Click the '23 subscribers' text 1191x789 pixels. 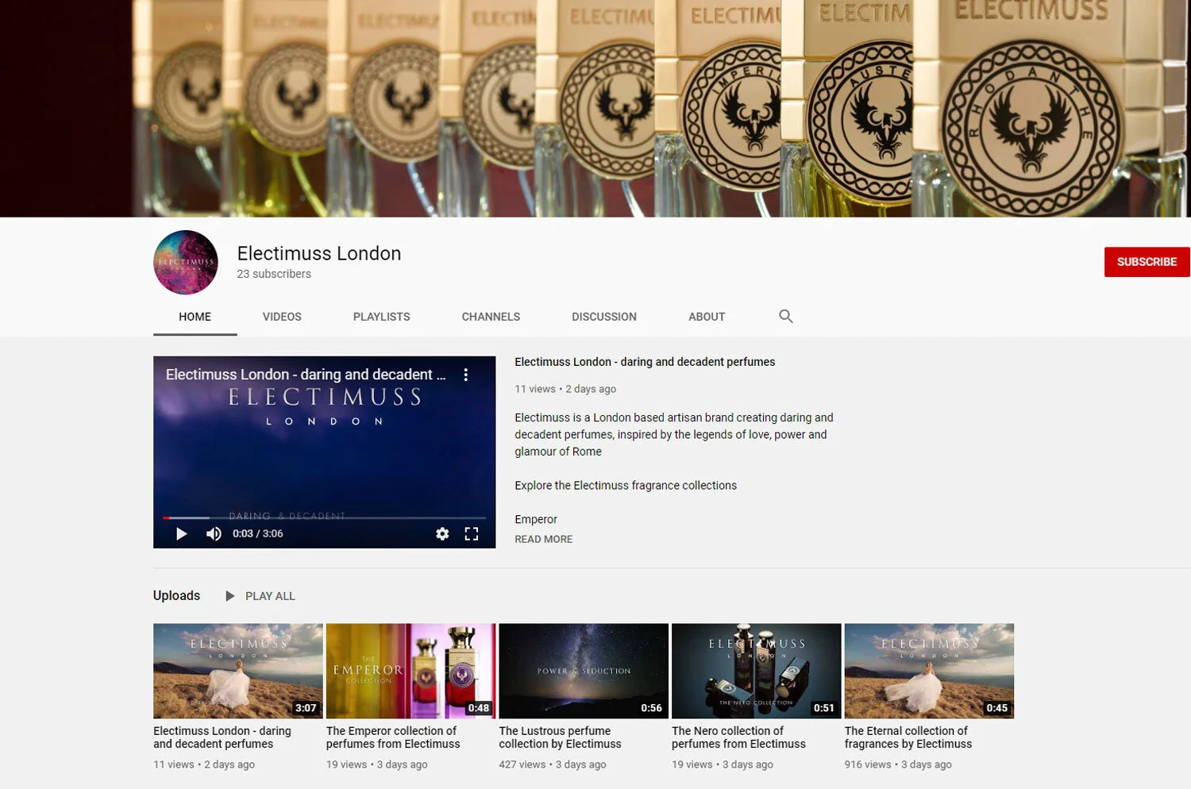coord(274,274)
